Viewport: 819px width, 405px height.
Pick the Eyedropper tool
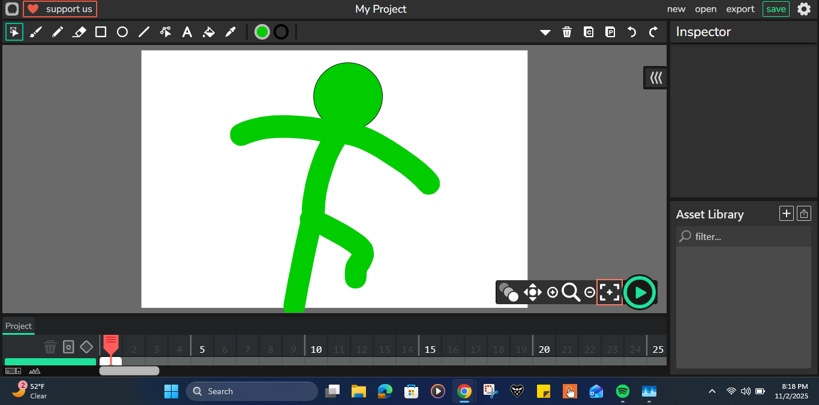click(x=230, y=32)
